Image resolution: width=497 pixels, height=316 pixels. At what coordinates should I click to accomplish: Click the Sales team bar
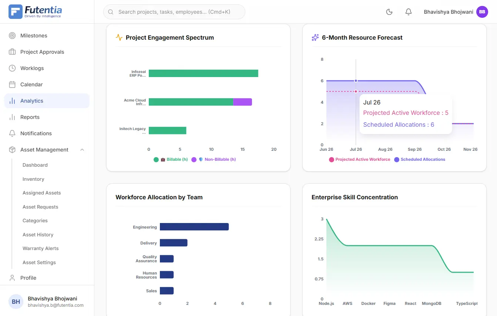click(x=167, y=291)
